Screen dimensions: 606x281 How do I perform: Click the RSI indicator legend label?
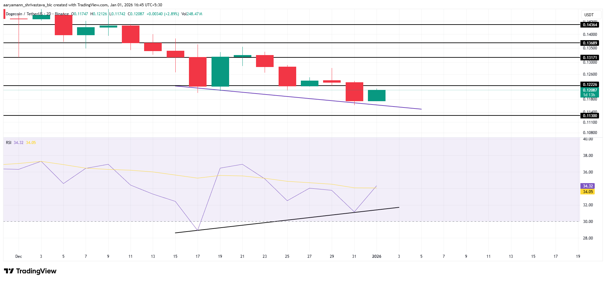point(9,143)
